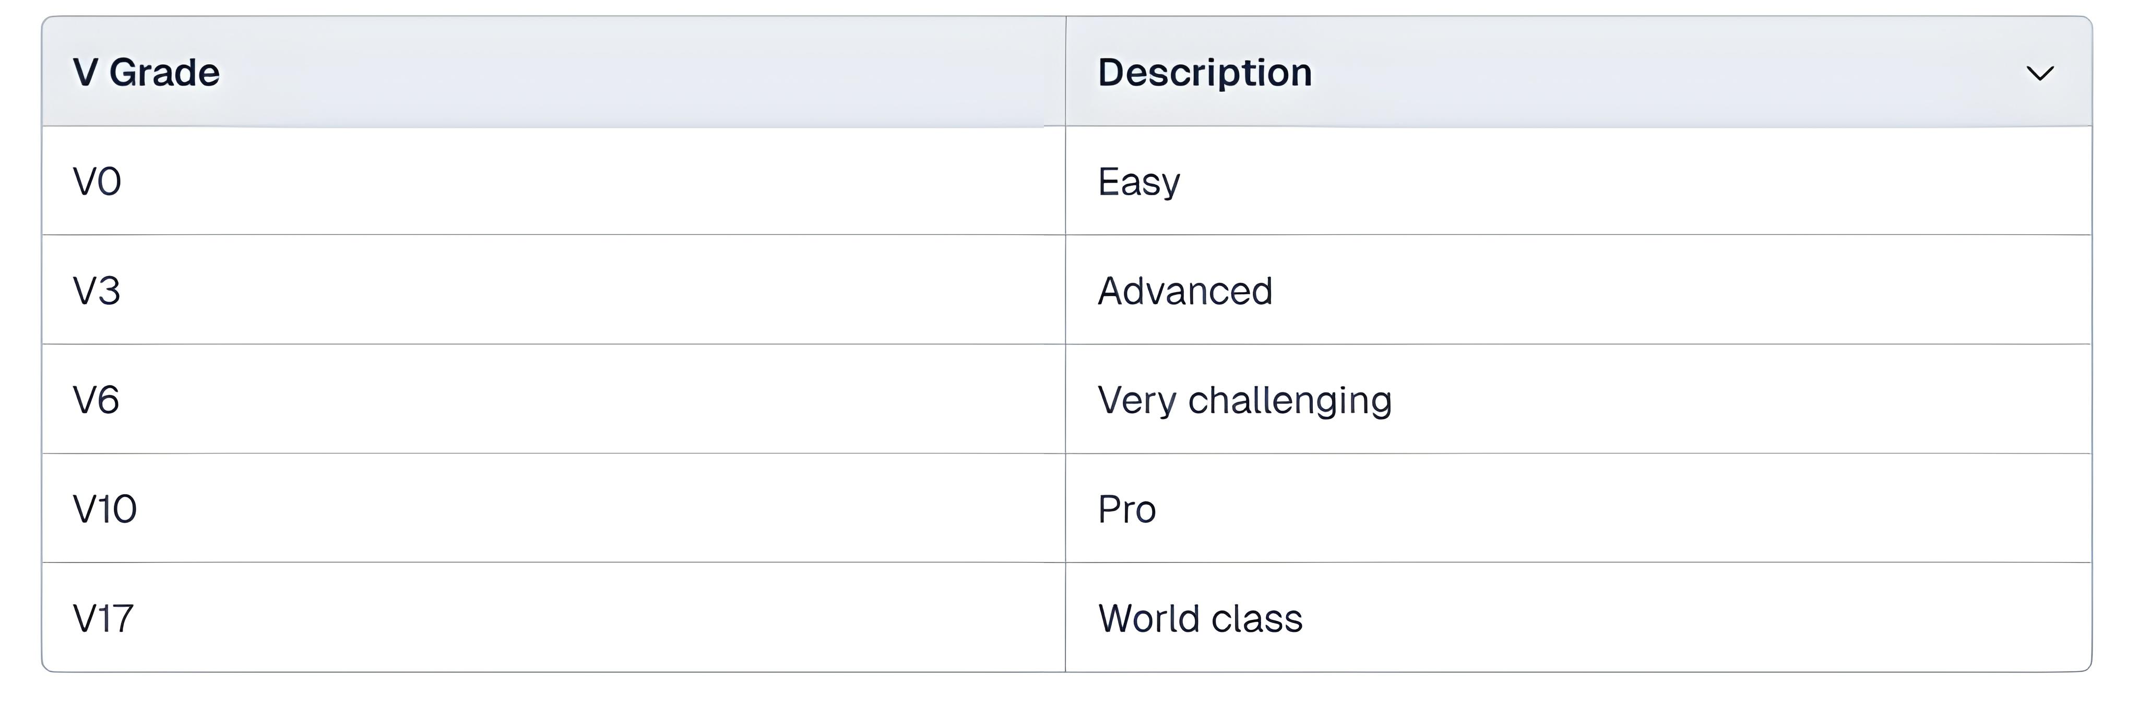Select the Pro description cell
Screen dimensions: 2138x718
[1126, 510]
